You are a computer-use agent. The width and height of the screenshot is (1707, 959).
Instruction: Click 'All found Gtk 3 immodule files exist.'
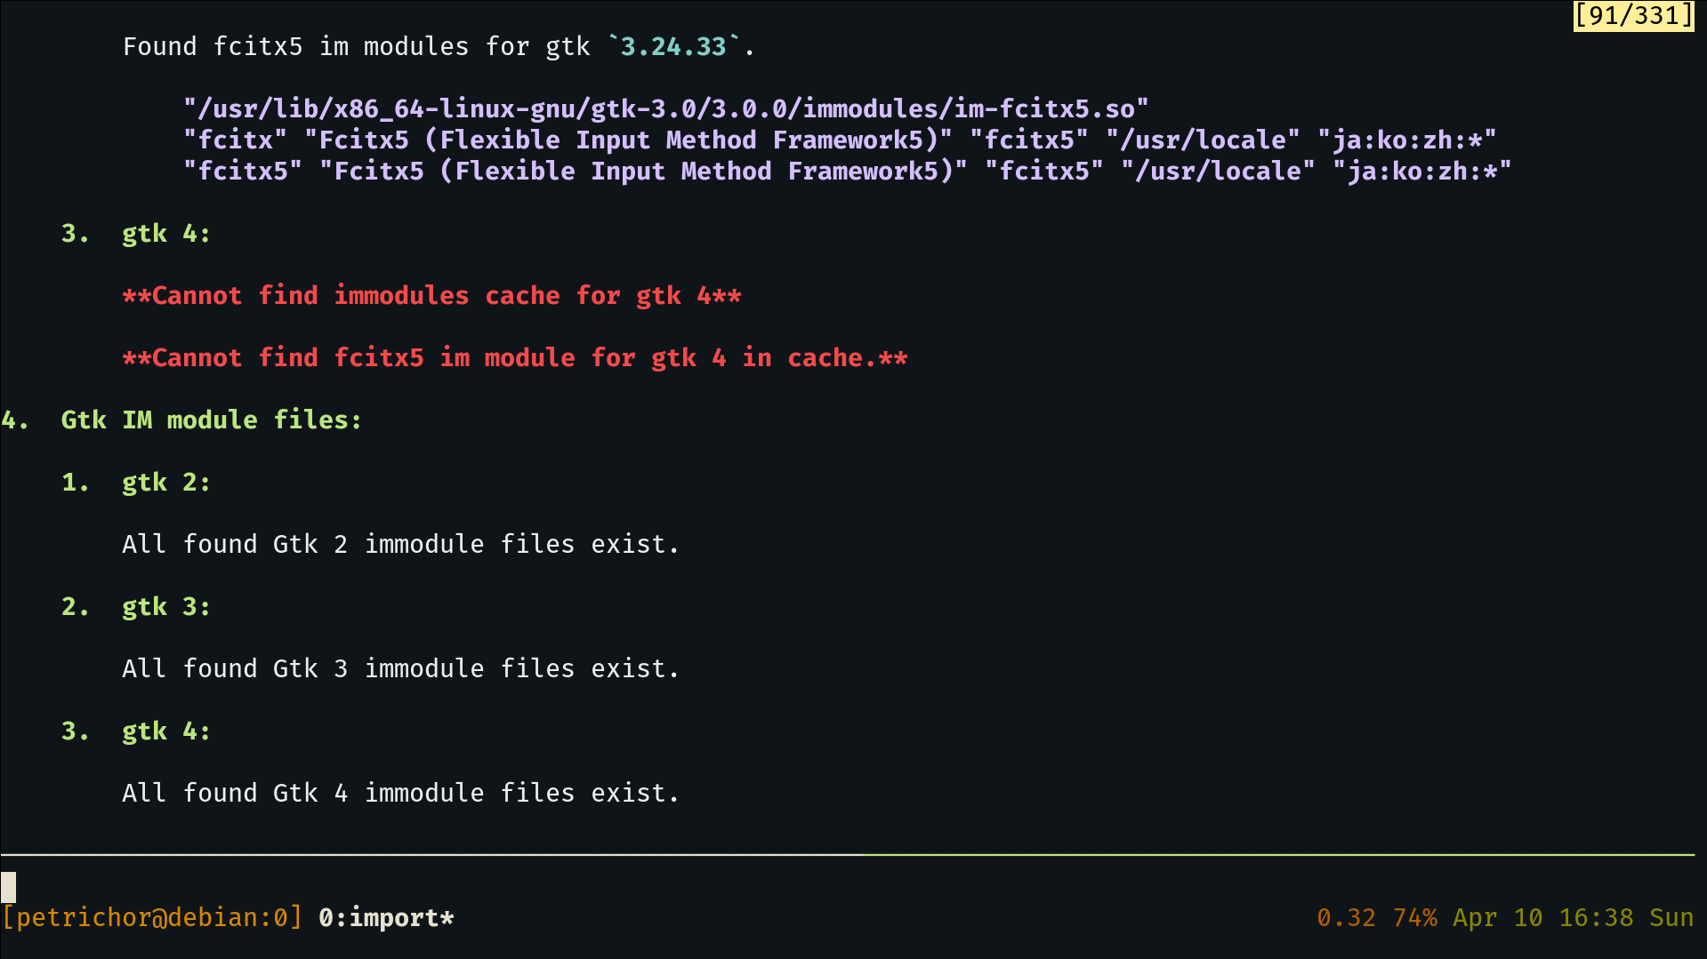click(x=400, y=668)
